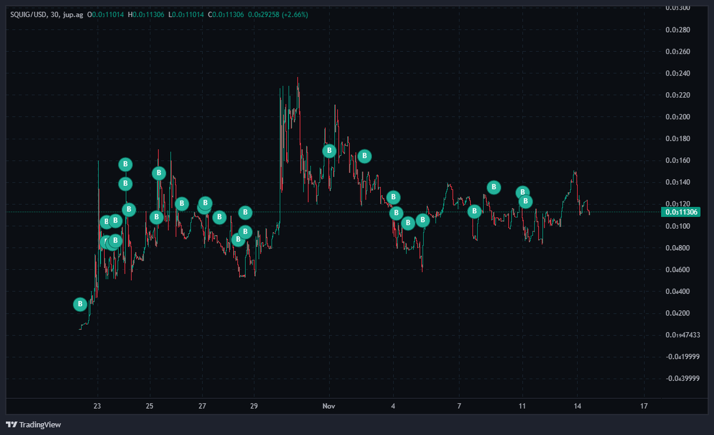This screenshot has width=714, height=435.
Task: Click the B marker above the Nov 8 dip
Action: click(x=474, y=211)
